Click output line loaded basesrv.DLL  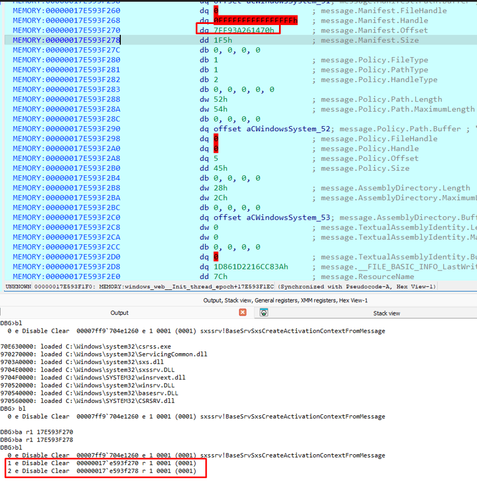pos(89,393)
